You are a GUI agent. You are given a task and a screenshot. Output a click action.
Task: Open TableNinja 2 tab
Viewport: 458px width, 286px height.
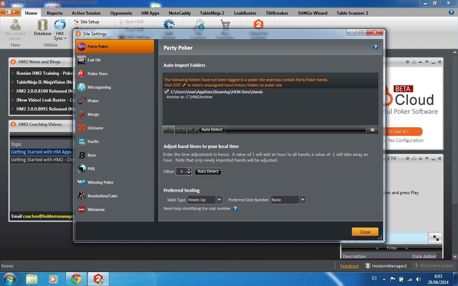click(x=212, y=13)
